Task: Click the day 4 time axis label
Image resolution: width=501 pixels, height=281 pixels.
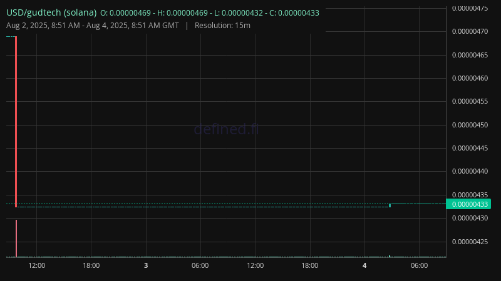Action: (x=364, y=265)
